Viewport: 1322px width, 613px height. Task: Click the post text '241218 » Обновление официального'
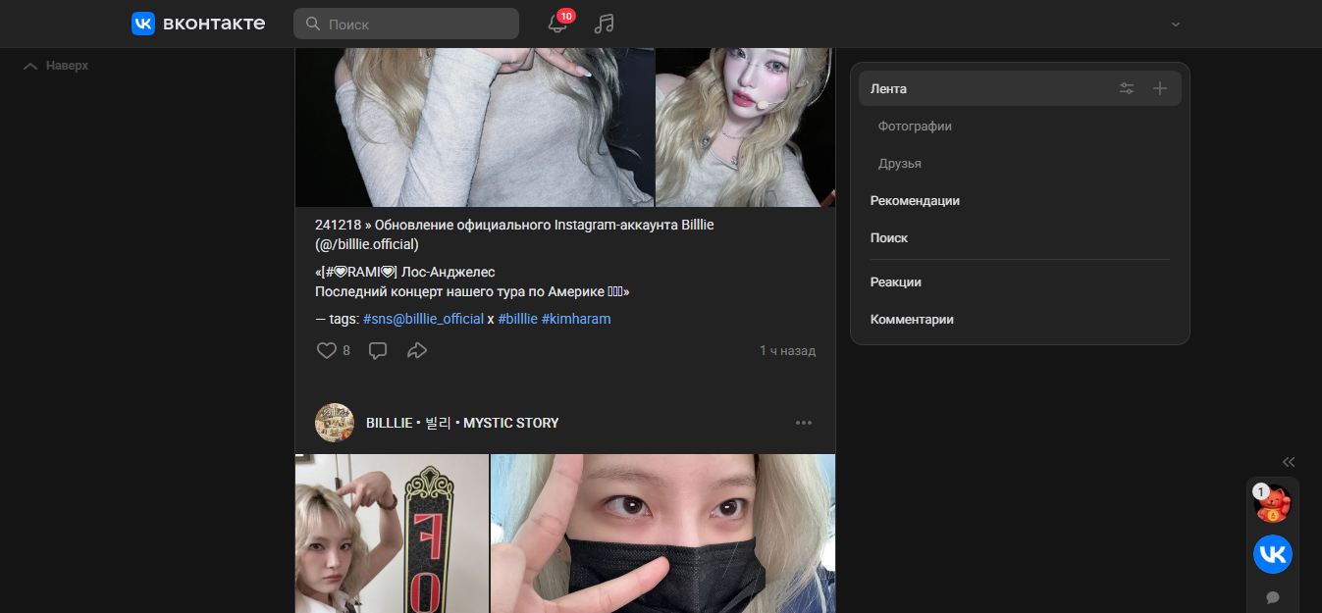pos(433,225)
